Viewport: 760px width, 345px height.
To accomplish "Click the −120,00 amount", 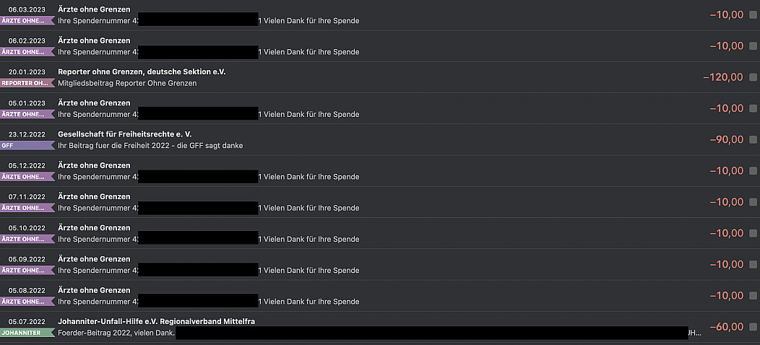I will pyautogui.click(x=722, y=77).
